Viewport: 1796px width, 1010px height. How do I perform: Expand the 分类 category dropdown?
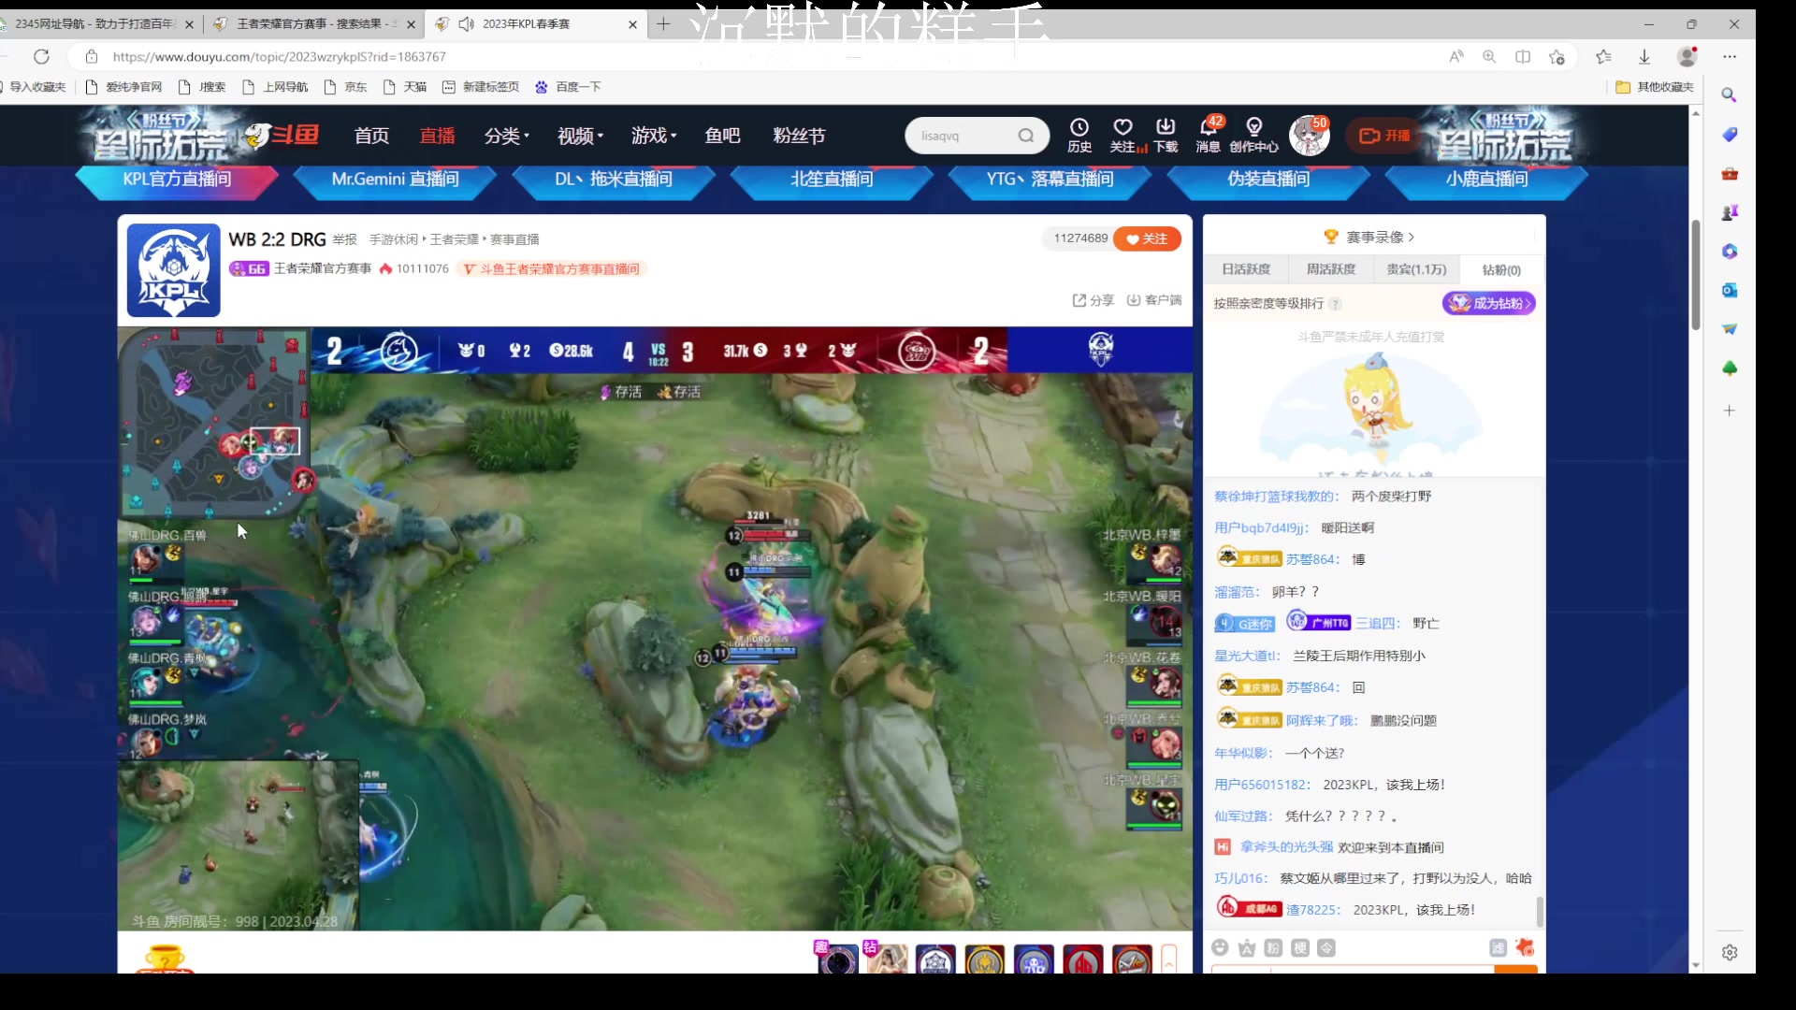tap(506, 136)
